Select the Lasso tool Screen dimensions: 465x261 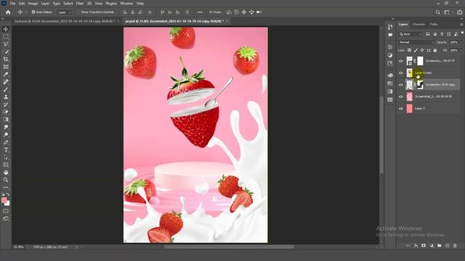click(6, 43)
